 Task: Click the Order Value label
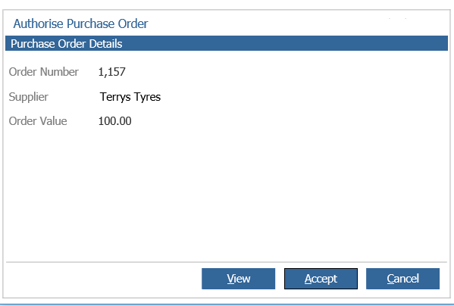[38, 121]
